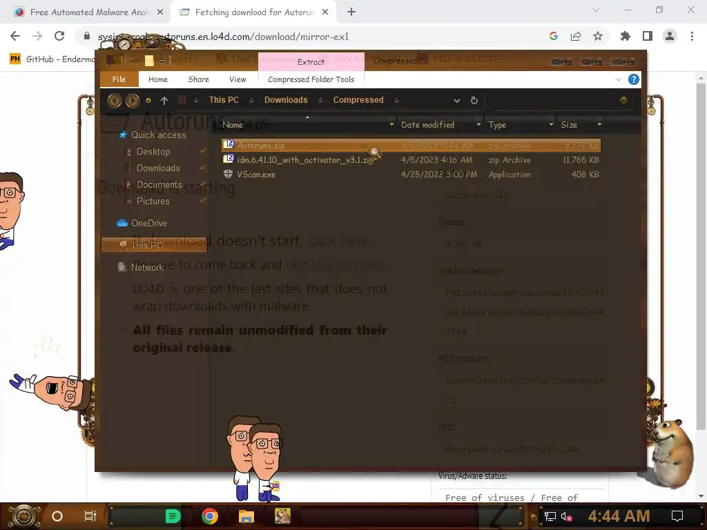The width and height of the screenshot is (707, 530).
Task: Open the green chat app on taskbar
Action: [x=173, y=516]
